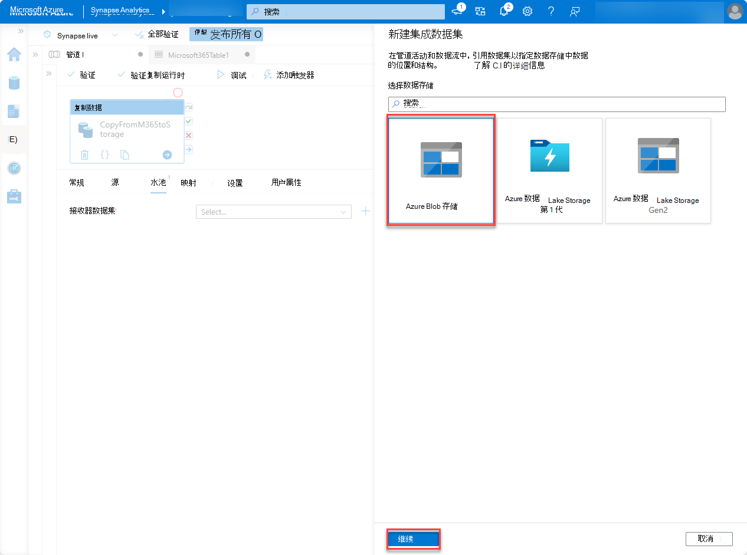
Task: Switch to Microsoft365Table1 tab
Action: (x=202, y=55)
